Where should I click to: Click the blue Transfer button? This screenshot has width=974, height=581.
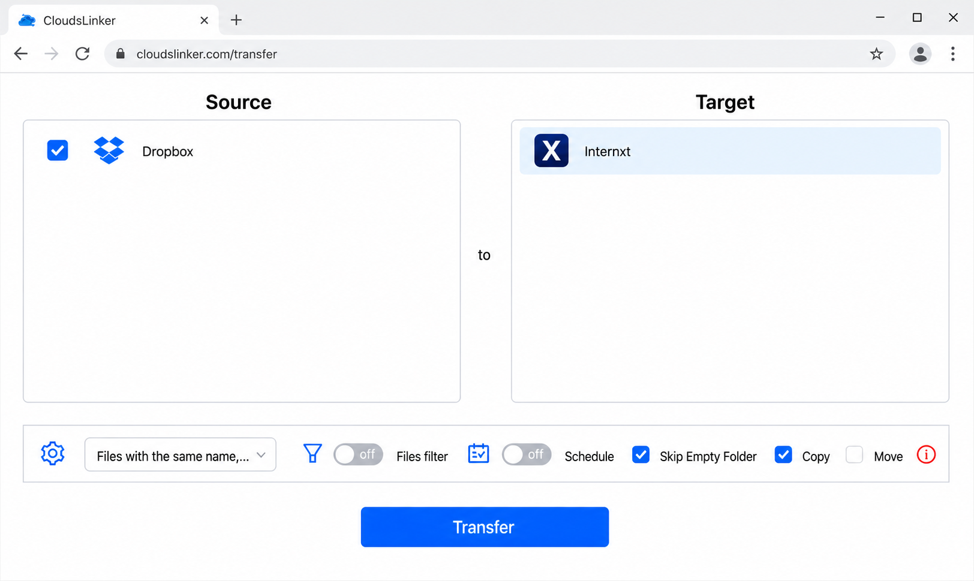pyautogui.click(x=485, y=527)
